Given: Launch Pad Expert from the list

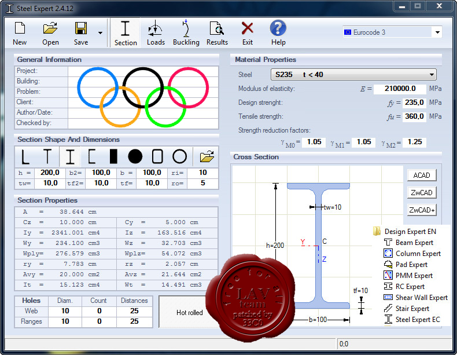Looking at the screenshot, I should 406,265.
